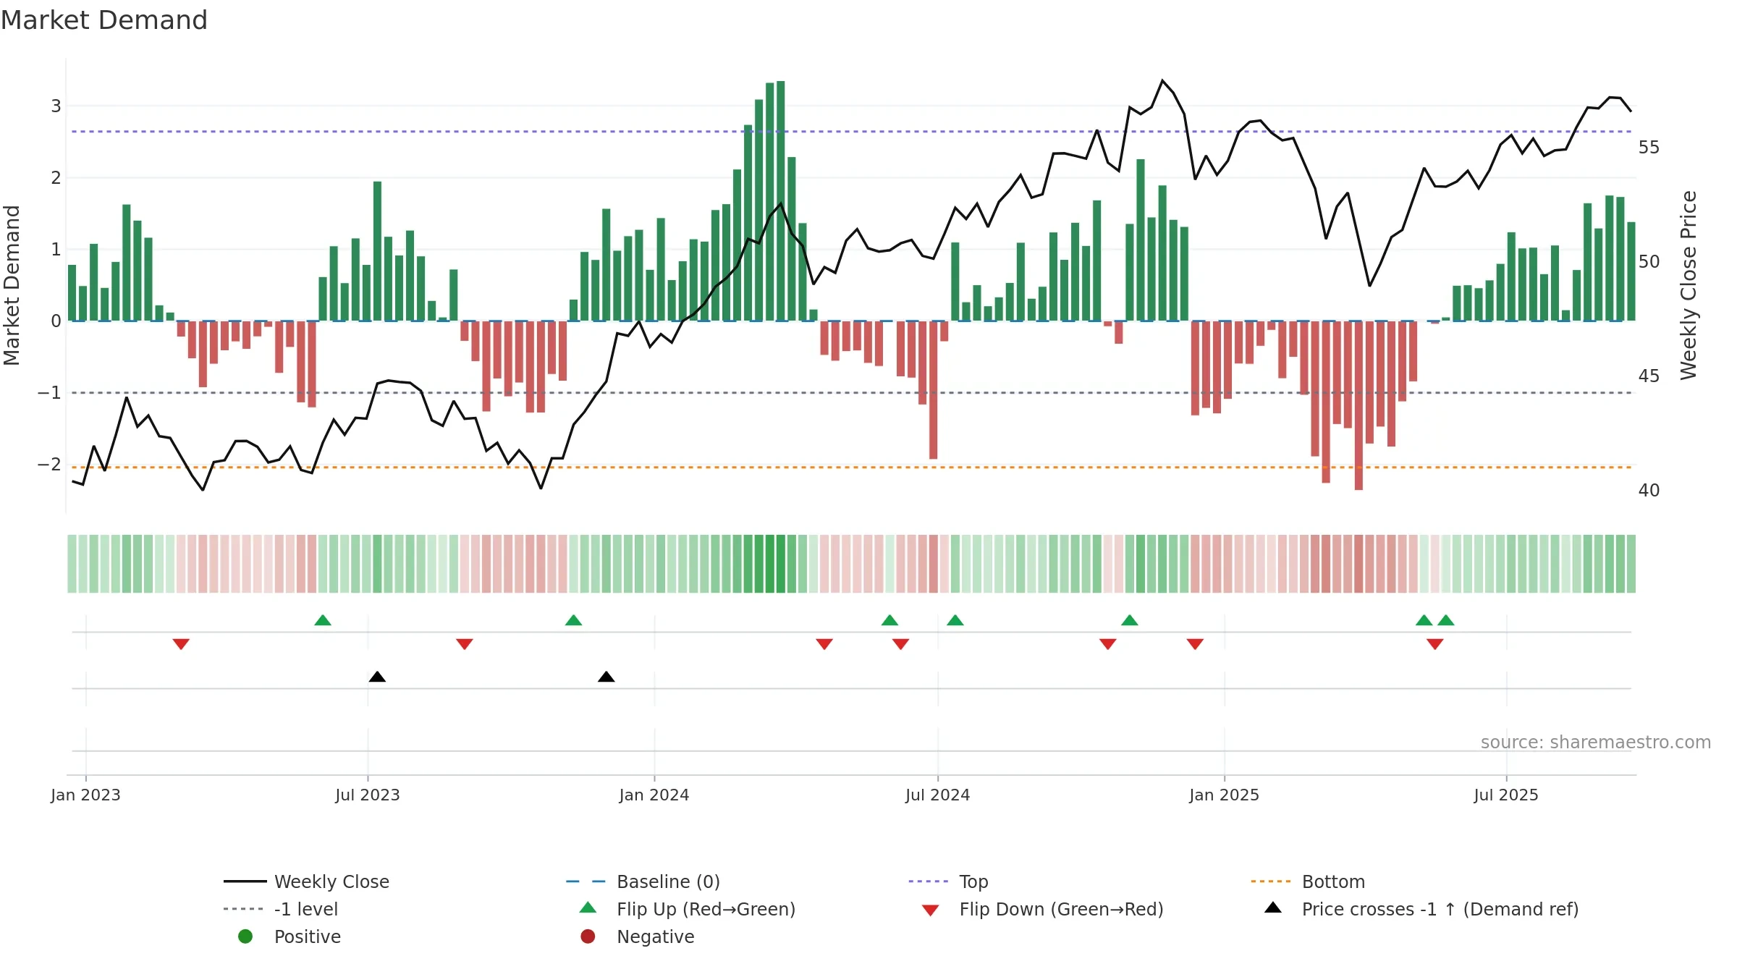Screen dimensions: 1737x977
Task: Click the -1 level legend entry
Action: pyautogui.click(x=281, y=909)
